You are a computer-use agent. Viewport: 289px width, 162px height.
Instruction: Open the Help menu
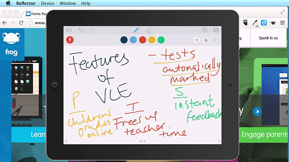86,3
